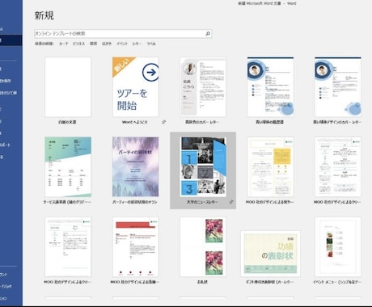This screenshot has height=307, width=372.
Task: Open the 青灰色のカバー レター template
Action: pyautogui.click(x=203, y=86)
